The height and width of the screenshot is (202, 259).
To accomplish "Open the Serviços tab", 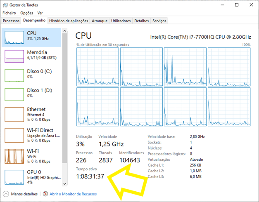I will 159,21.
